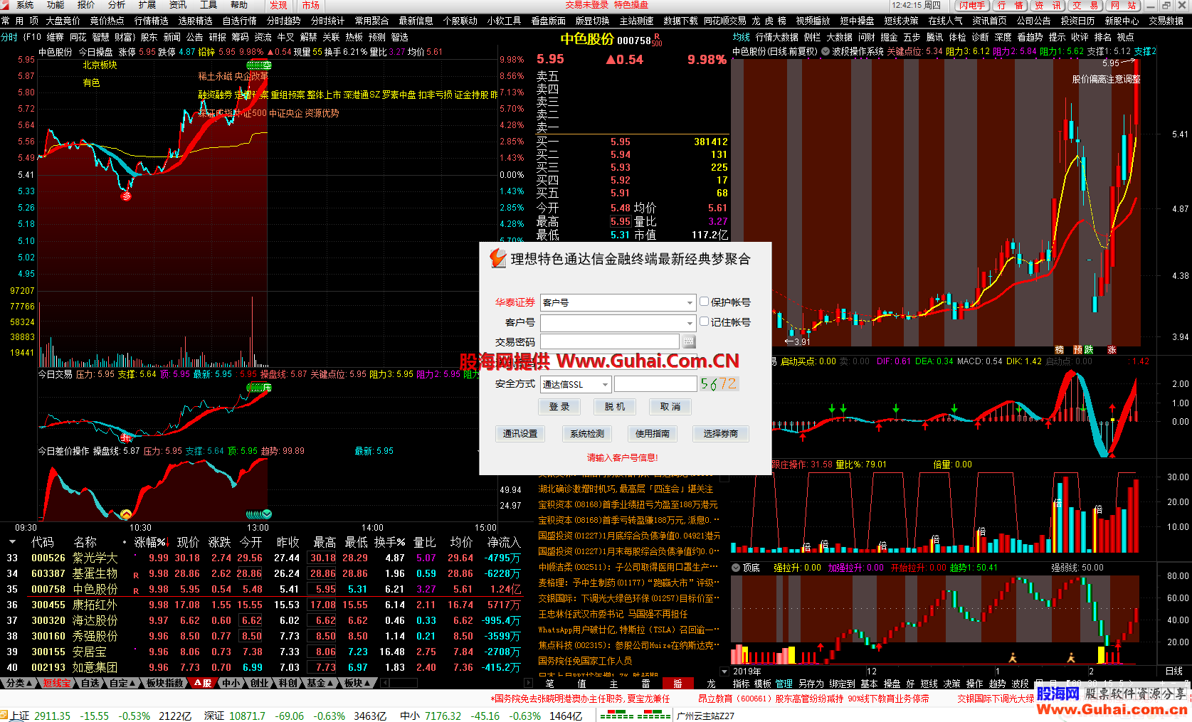Click the 取消 cancel button
The width and height of the screenshot is (1192, 722).
point(670,407)
